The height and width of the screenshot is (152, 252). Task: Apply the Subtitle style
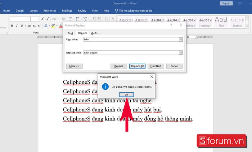[237, 22]
